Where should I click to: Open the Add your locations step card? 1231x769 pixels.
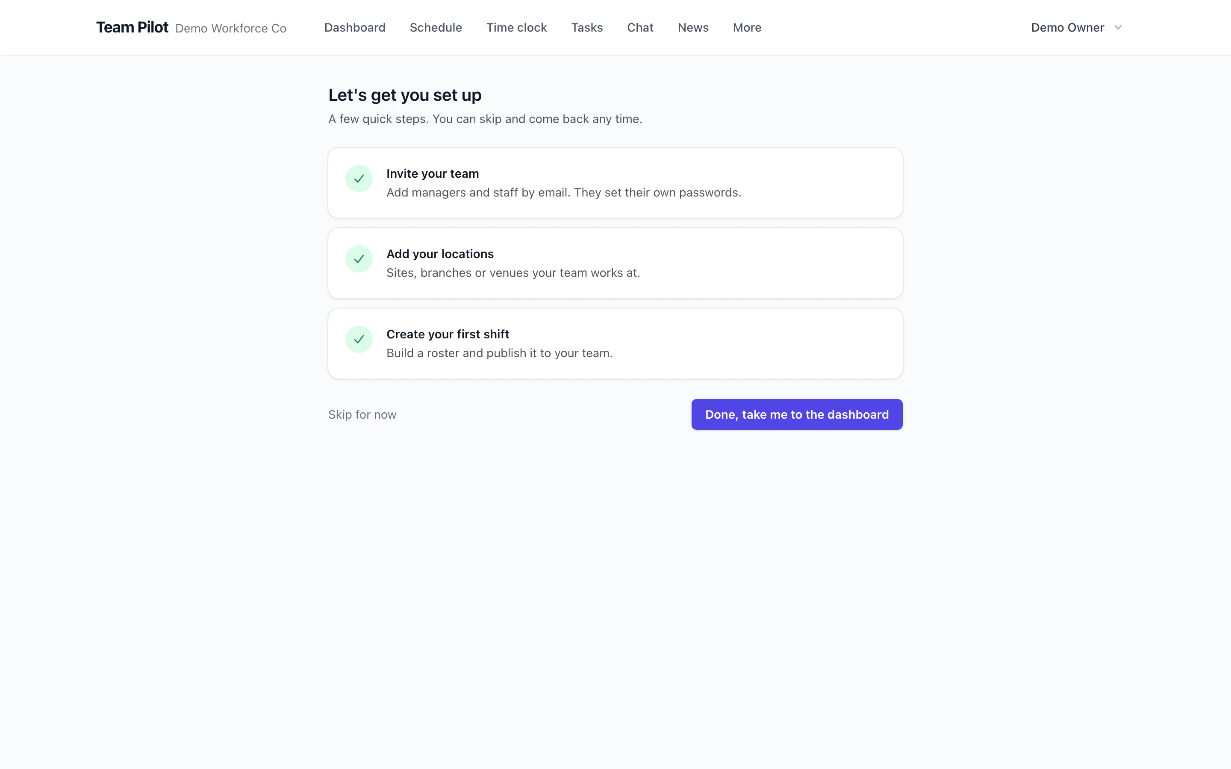pos(615,263)
